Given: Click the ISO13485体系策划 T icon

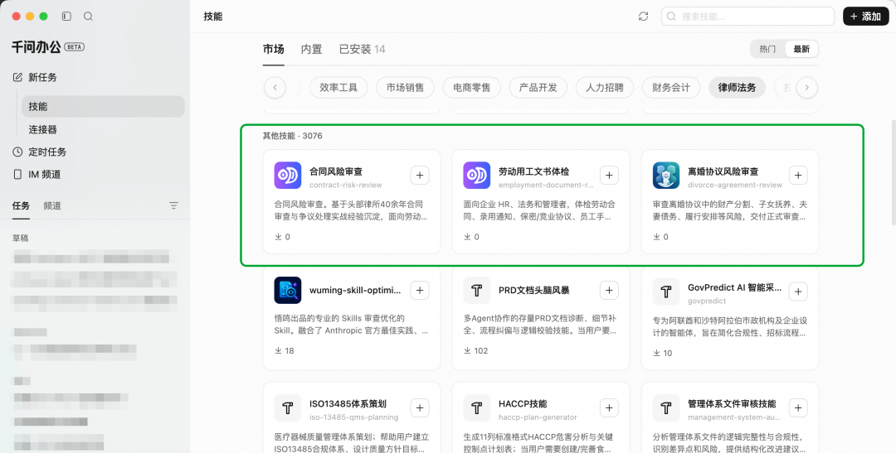Looking at the screenshot, I should 287,408.
